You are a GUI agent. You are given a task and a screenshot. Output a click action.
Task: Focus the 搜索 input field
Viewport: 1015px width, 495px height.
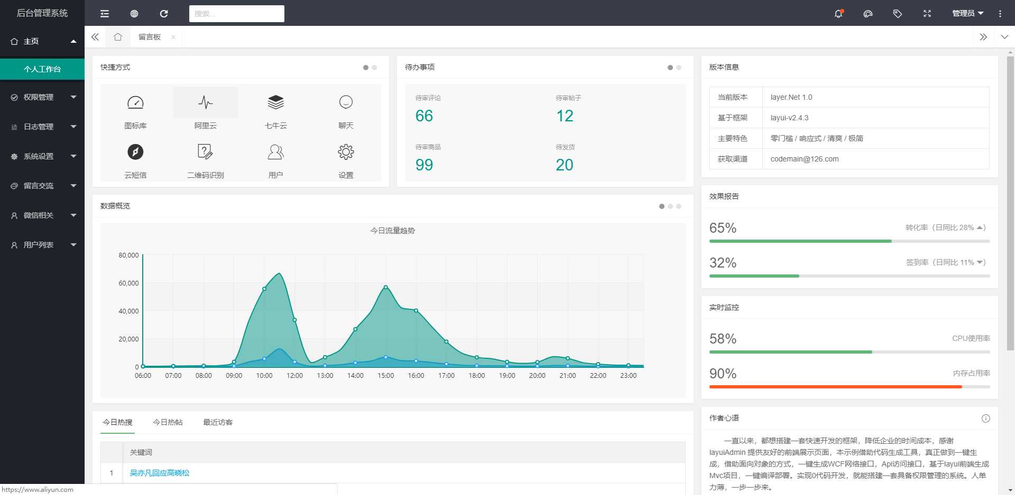click(x=237, y=14)
